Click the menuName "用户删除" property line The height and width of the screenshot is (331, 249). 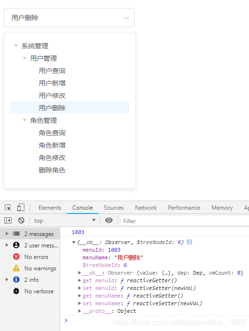[113, 257]
